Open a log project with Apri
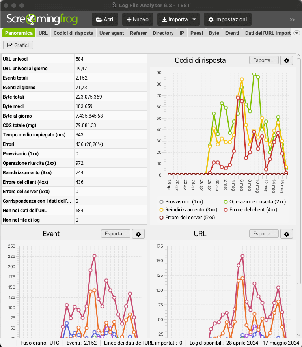This screenshot has height=347, width=302. click(105, 19)
